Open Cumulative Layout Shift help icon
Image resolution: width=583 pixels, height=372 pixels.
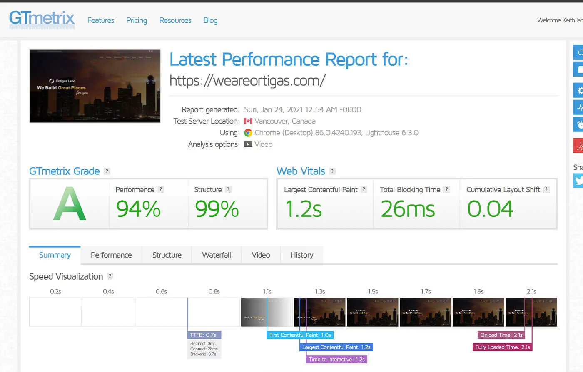[x=546, y=189]
